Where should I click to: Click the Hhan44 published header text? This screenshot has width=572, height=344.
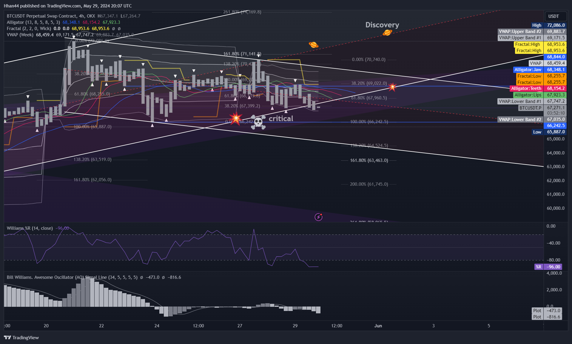tap(68, 6)
